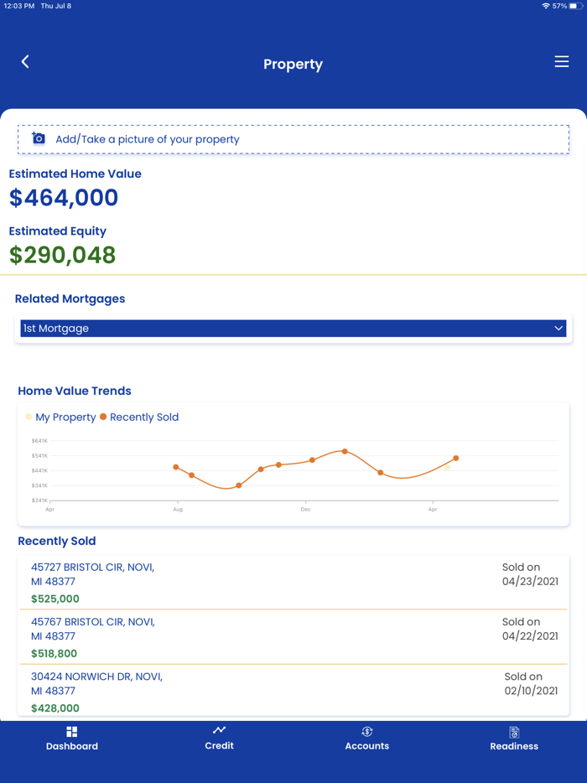Tap the battery indicator showing 57%
The image size is (587, 783).
(568, 6)
